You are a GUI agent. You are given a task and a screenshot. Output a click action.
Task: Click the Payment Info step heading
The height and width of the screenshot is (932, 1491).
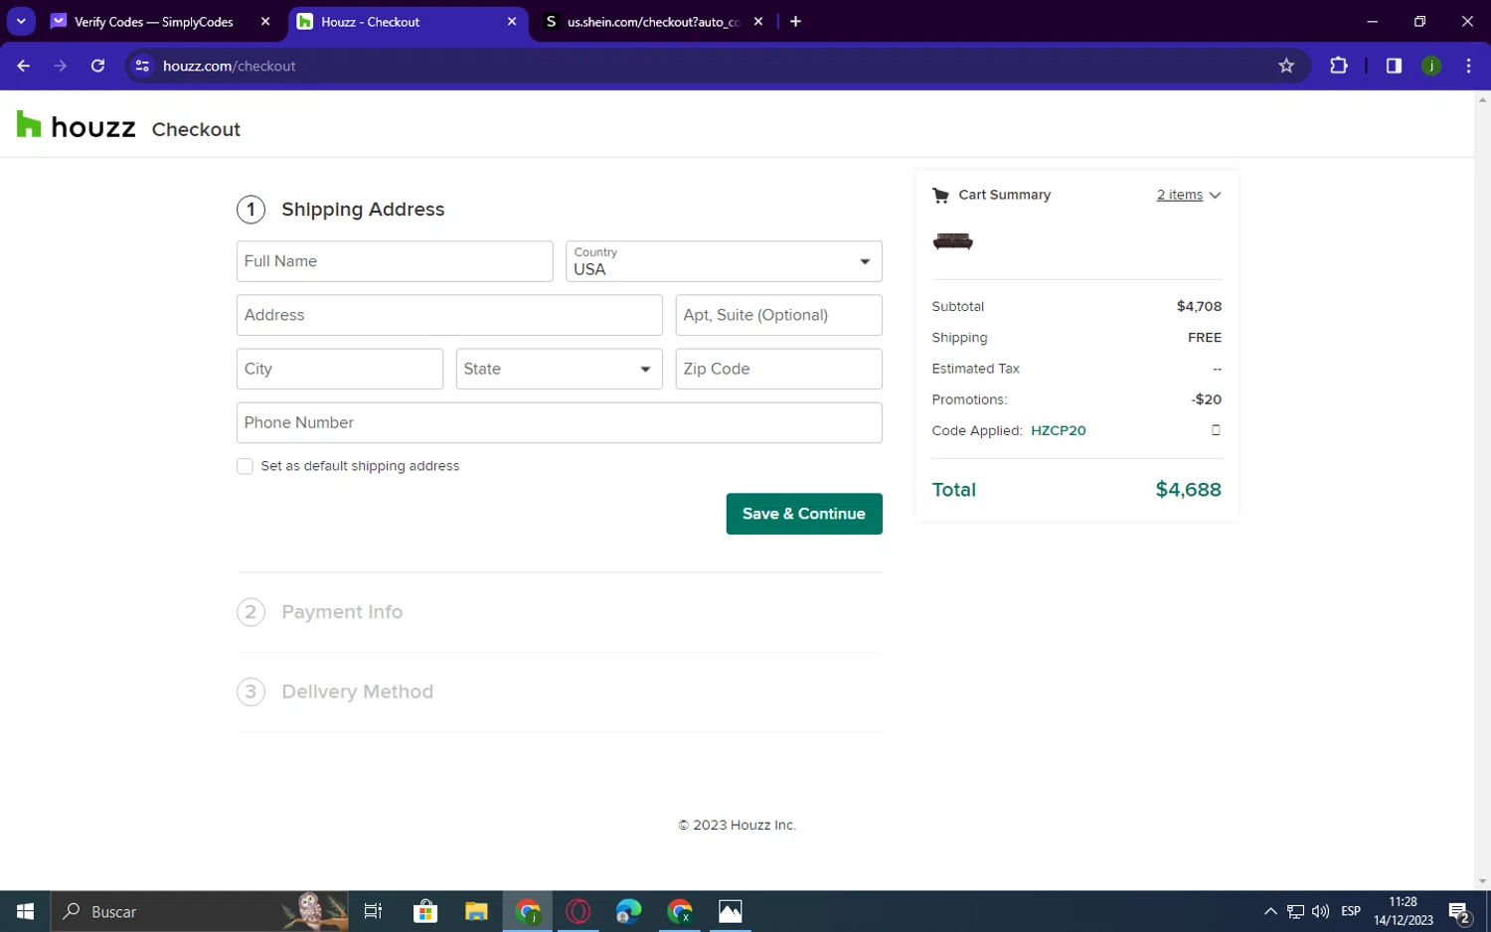click(x=342, y=612)
